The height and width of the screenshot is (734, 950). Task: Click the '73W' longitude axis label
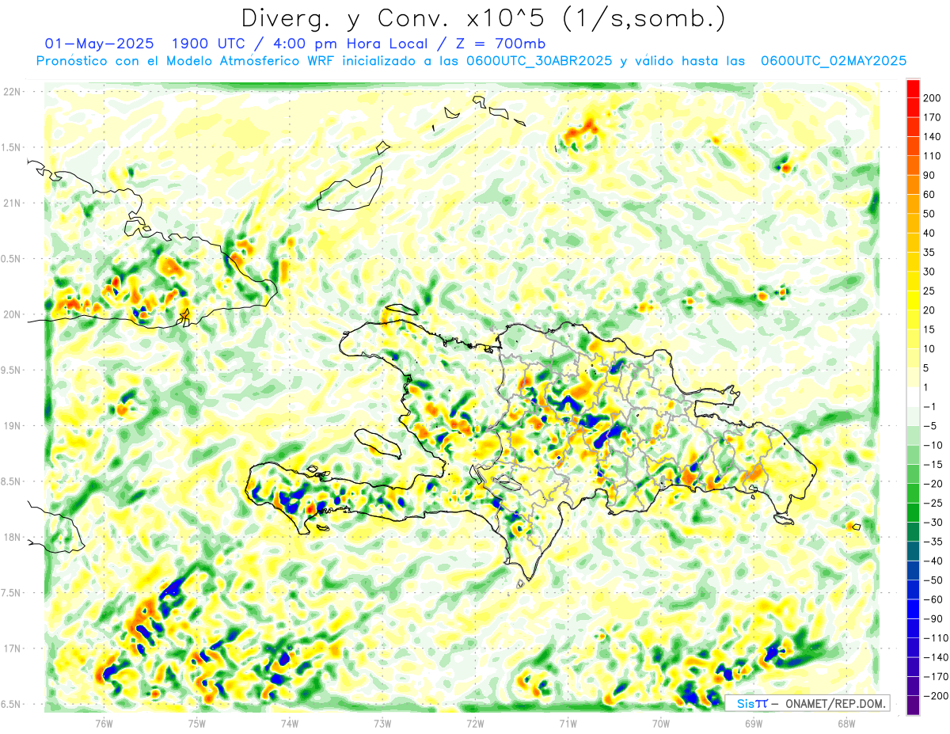coord(382,722)
